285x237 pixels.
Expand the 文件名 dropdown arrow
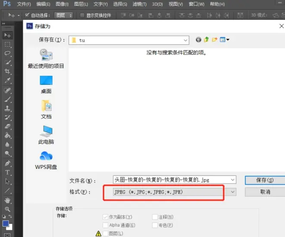(x=232, y=180)
